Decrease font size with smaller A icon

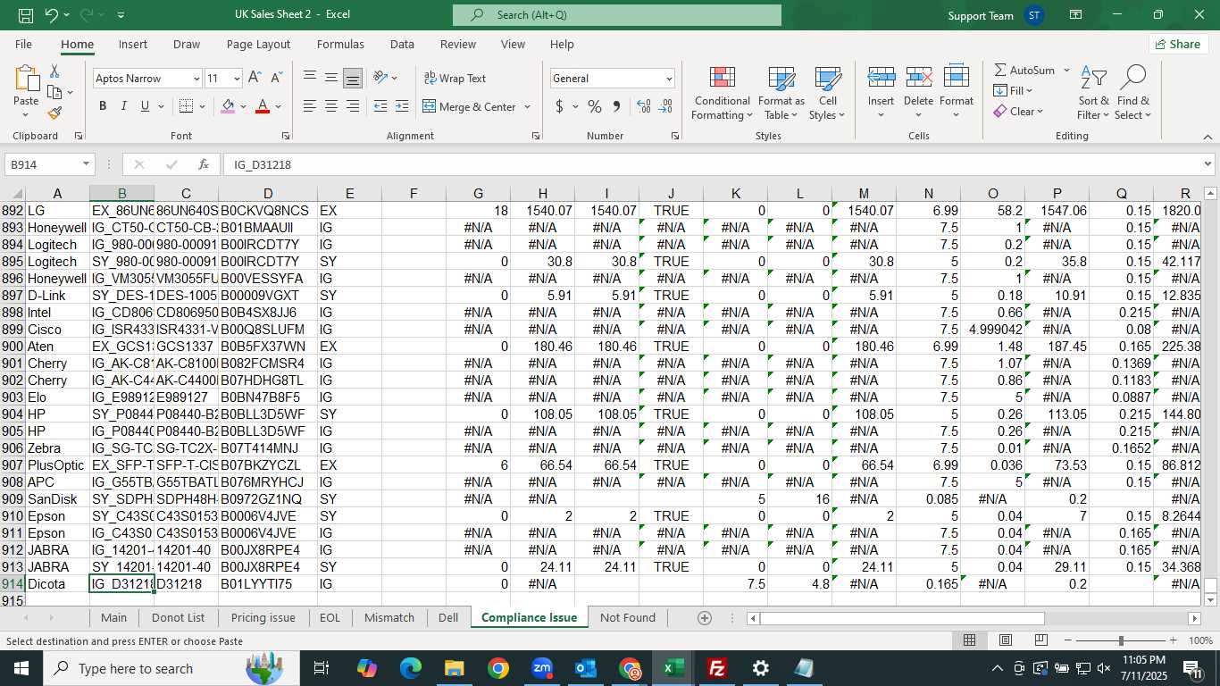278,78
